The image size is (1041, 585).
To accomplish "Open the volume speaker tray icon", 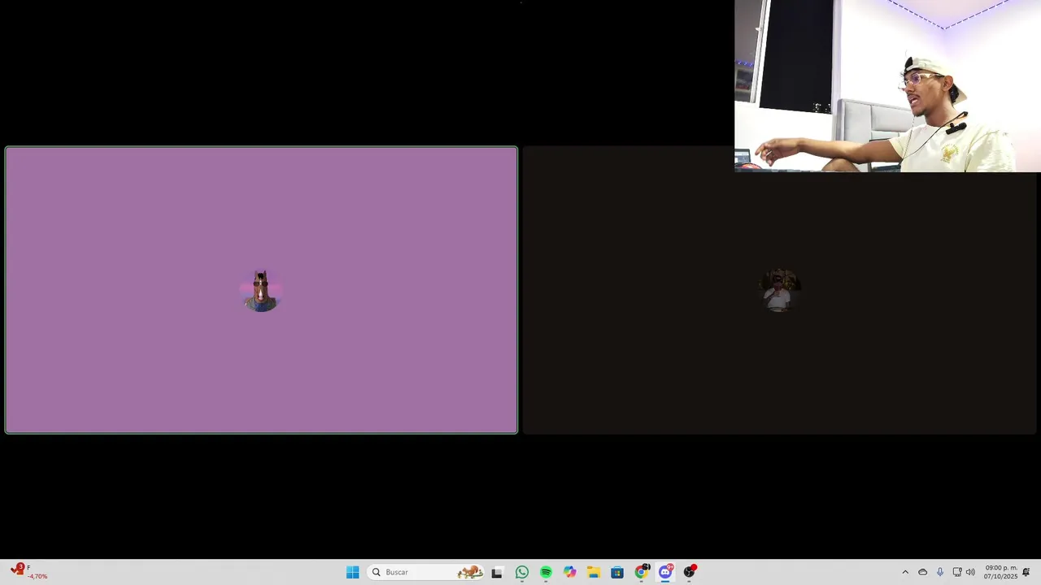I will 970,572.
